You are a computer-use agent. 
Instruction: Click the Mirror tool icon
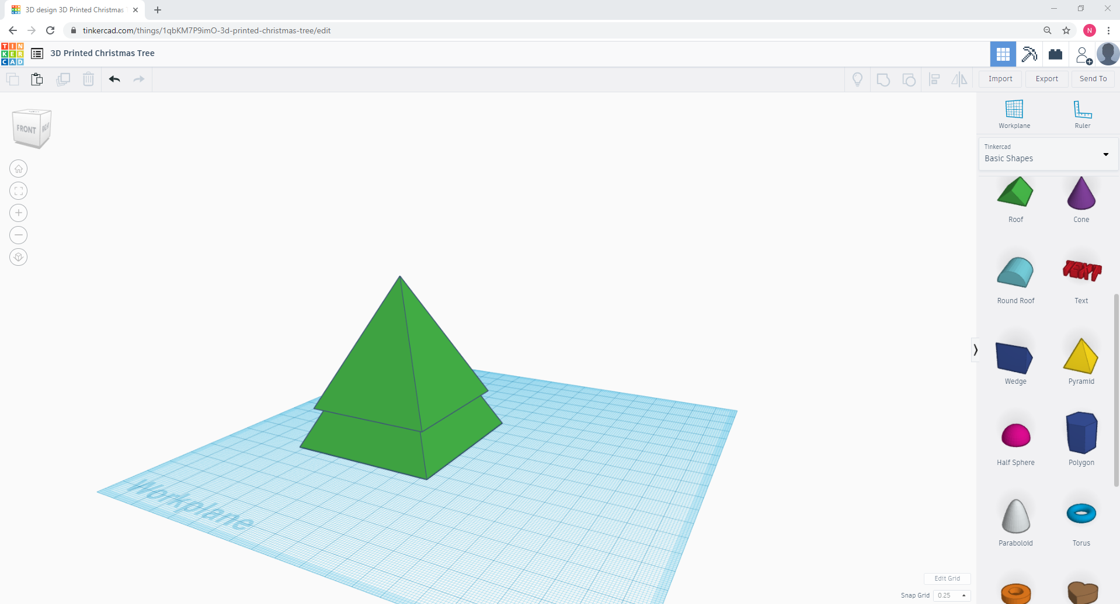pos(959,79)
